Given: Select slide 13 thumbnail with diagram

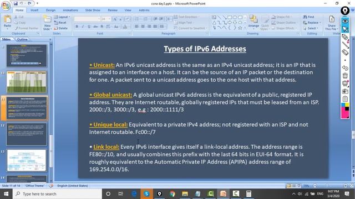Looking at the screenshot, I should click(27, 160).
